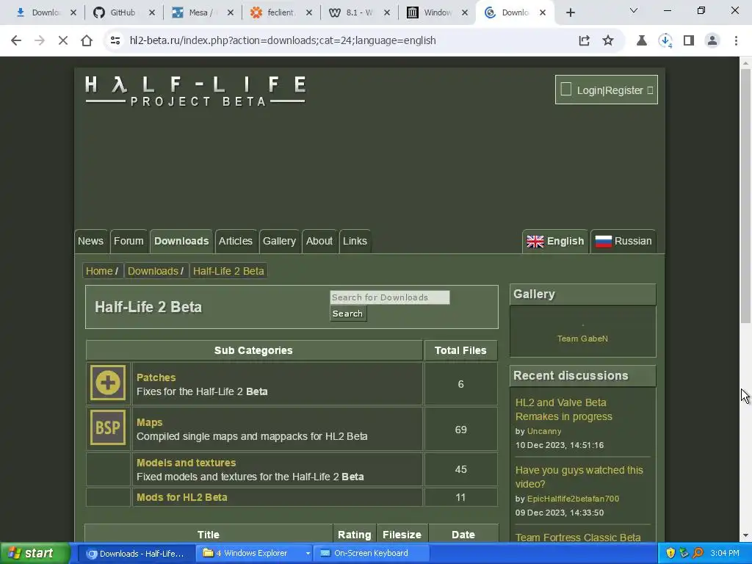This screenshot has width=752, height=564.
Task: Focus the Search for Downloads field
Action: (389, 297)
